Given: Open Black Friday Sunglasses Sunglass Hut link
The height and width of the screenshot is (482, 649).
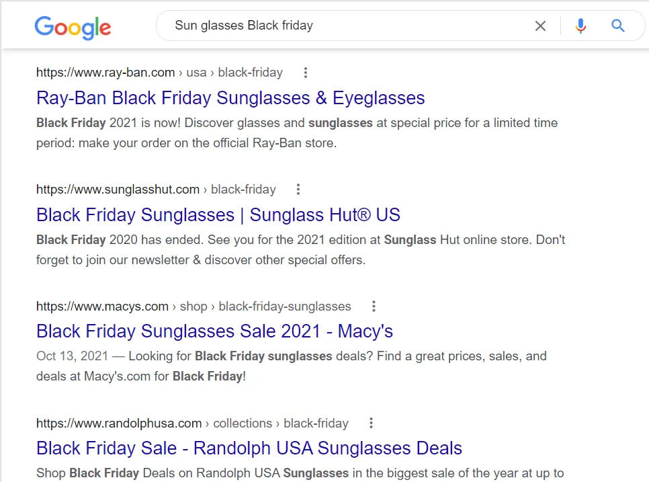Looking at the screenshot, I should pos(218,215).
